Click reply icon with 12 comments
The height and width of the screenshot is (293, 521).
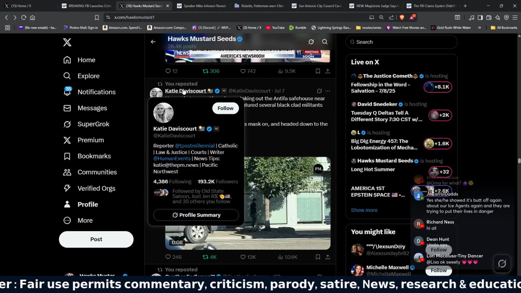171,71
